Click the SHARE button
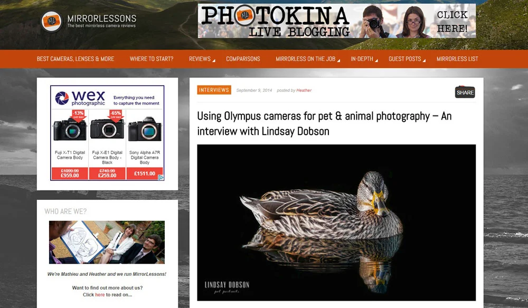Viewport: 528px width, 308px height. [x=465, y=92]
